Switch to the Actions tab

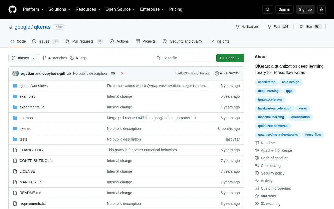coord(119,41)
